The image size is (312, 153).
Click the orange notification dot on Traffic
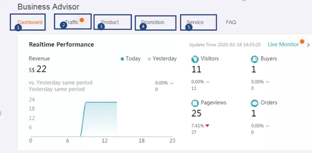tap(82, 20)
